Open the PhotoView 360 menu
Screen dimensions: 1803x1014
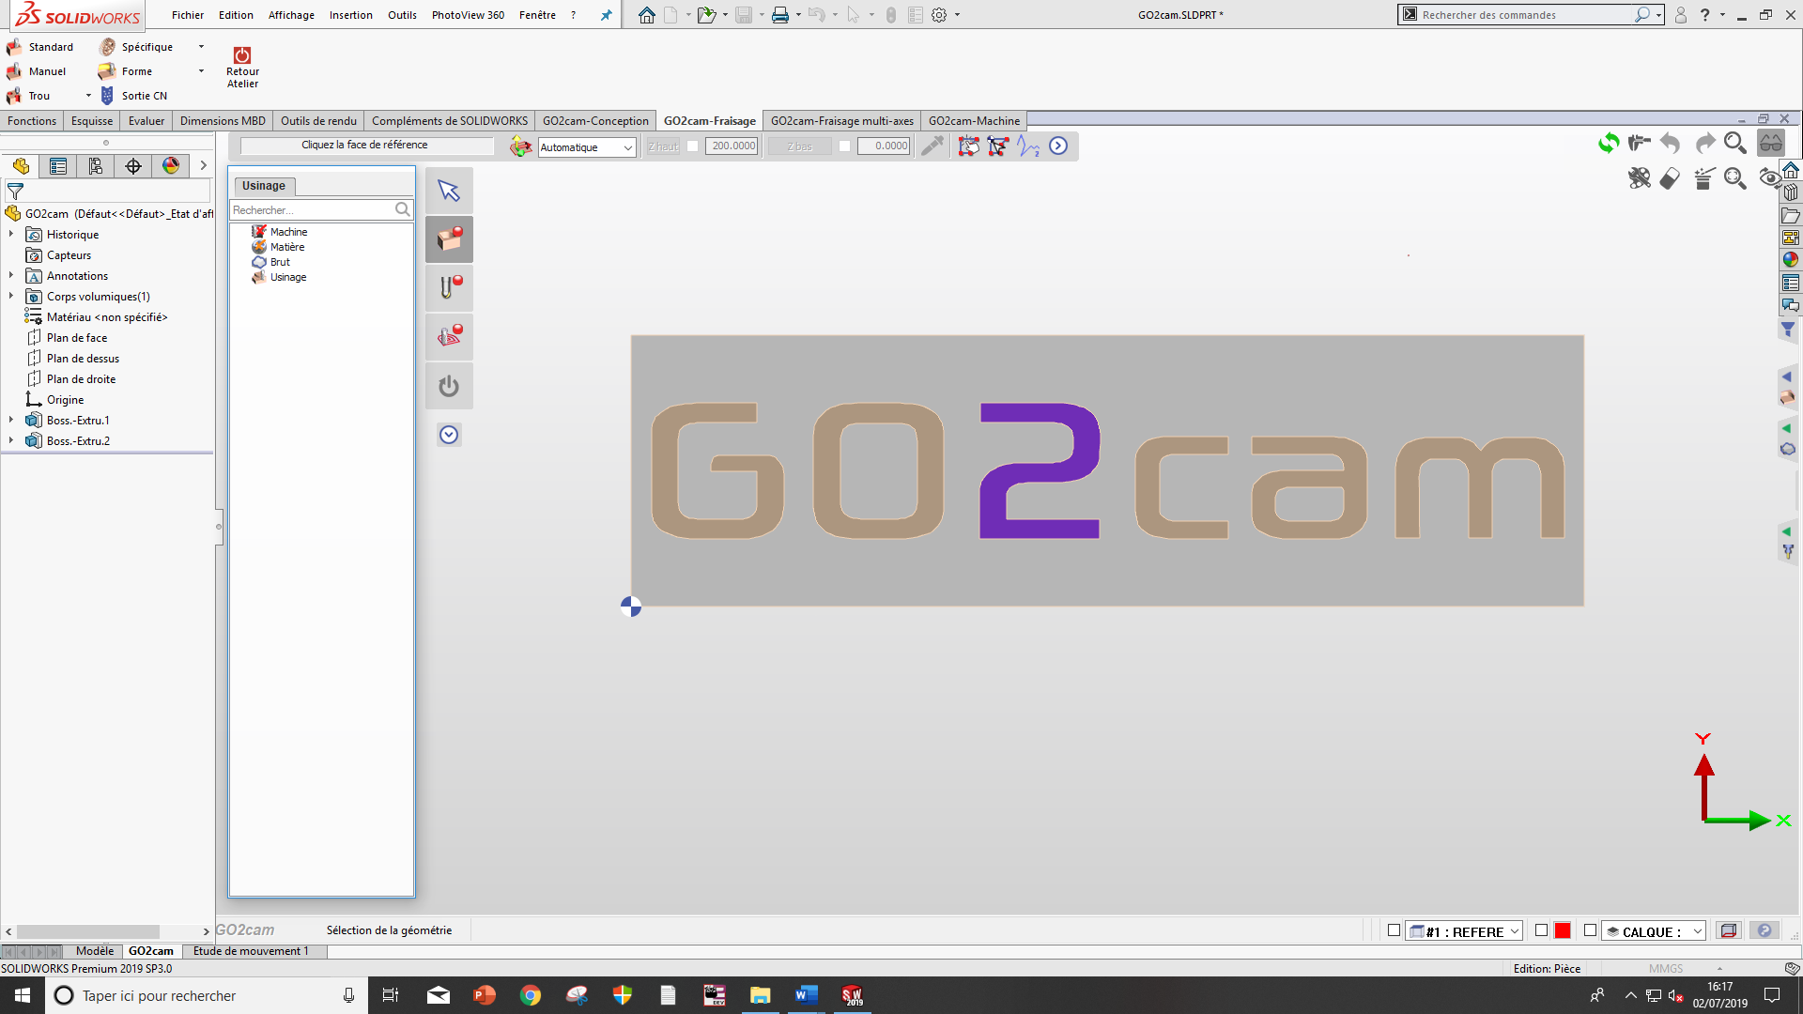tap(468, 15)
